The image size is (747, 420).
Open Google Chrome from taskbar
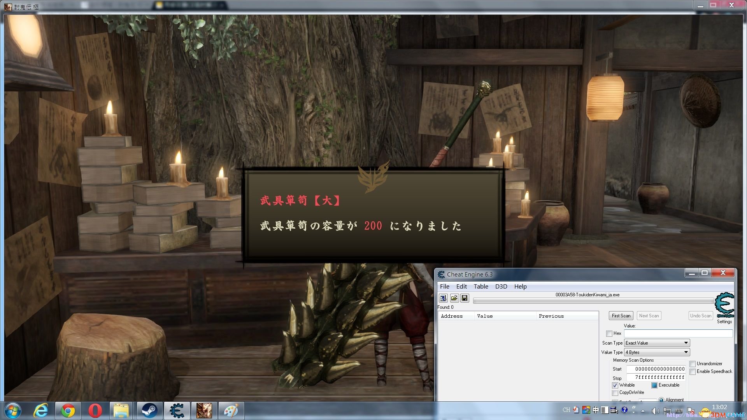(x=68, y=411)
